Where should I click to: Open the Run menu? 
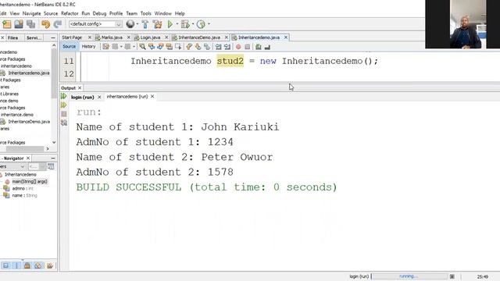(85, 13)
